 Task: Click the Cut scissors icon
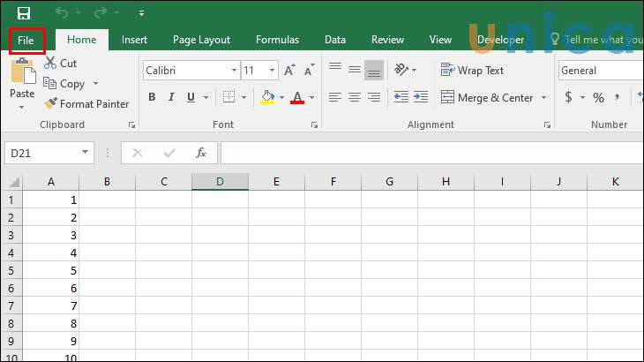[49, 64]
